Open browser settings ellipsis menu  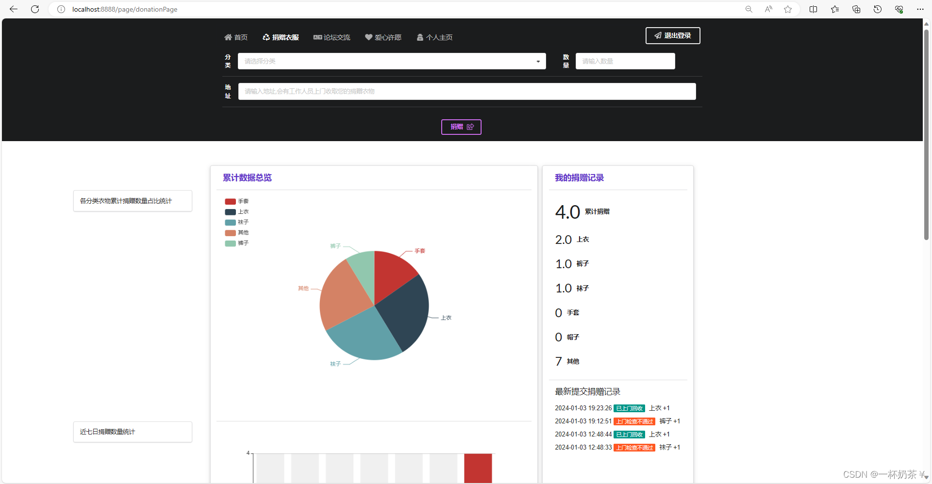pyautogui.click(x=920, y=9)
